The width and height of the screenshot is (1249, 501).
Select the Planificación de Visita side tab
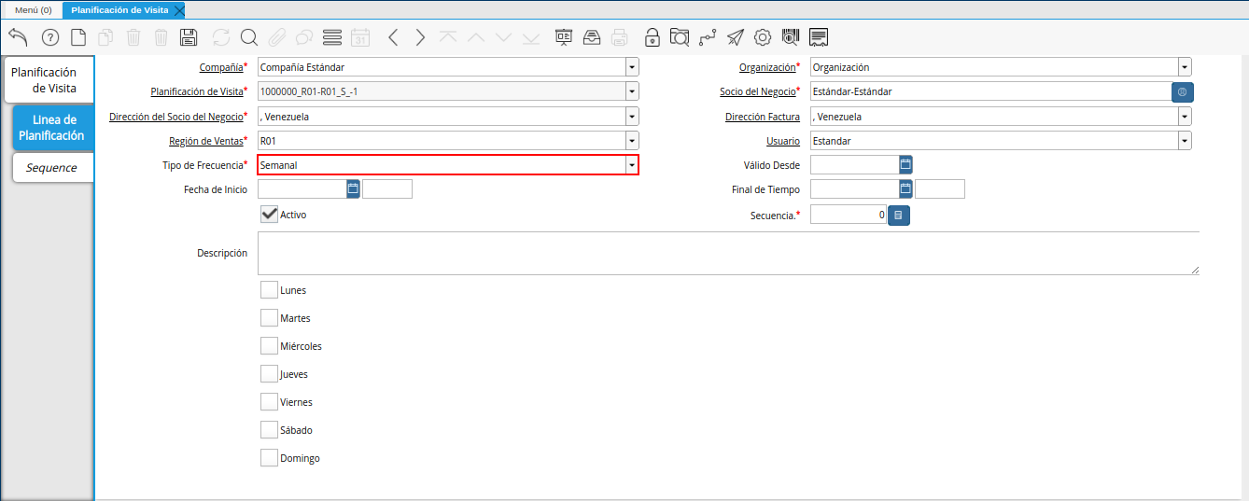tap(49, 80)
